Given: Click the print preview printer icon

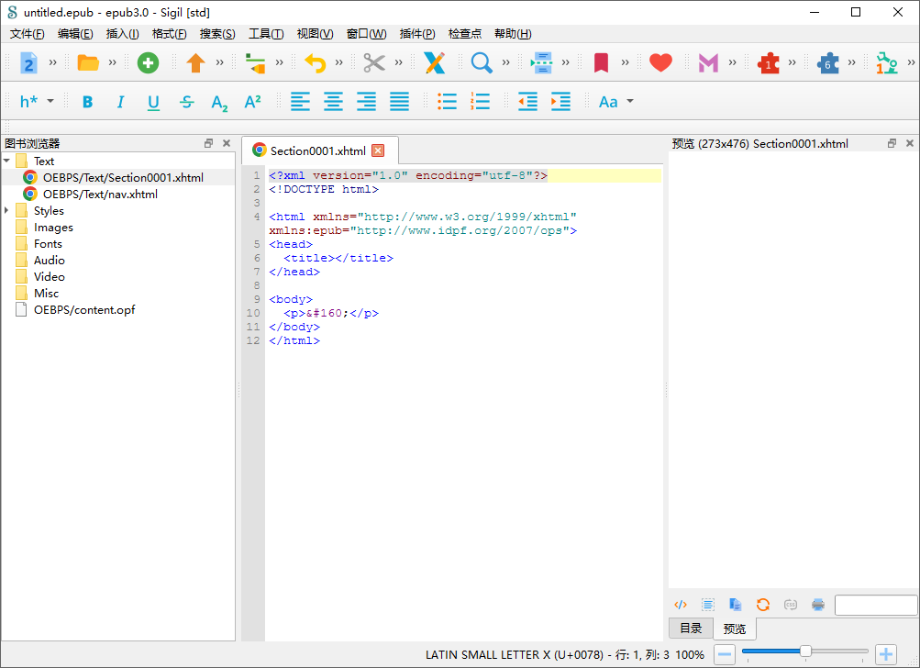Looking at the screenshot, I should [x=818, y=605].
